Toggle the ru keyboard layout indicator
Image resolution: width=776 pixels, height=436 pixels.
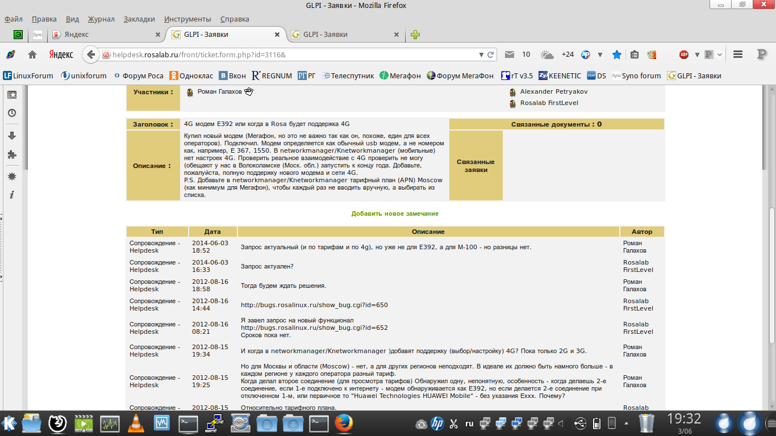point(469,424)
